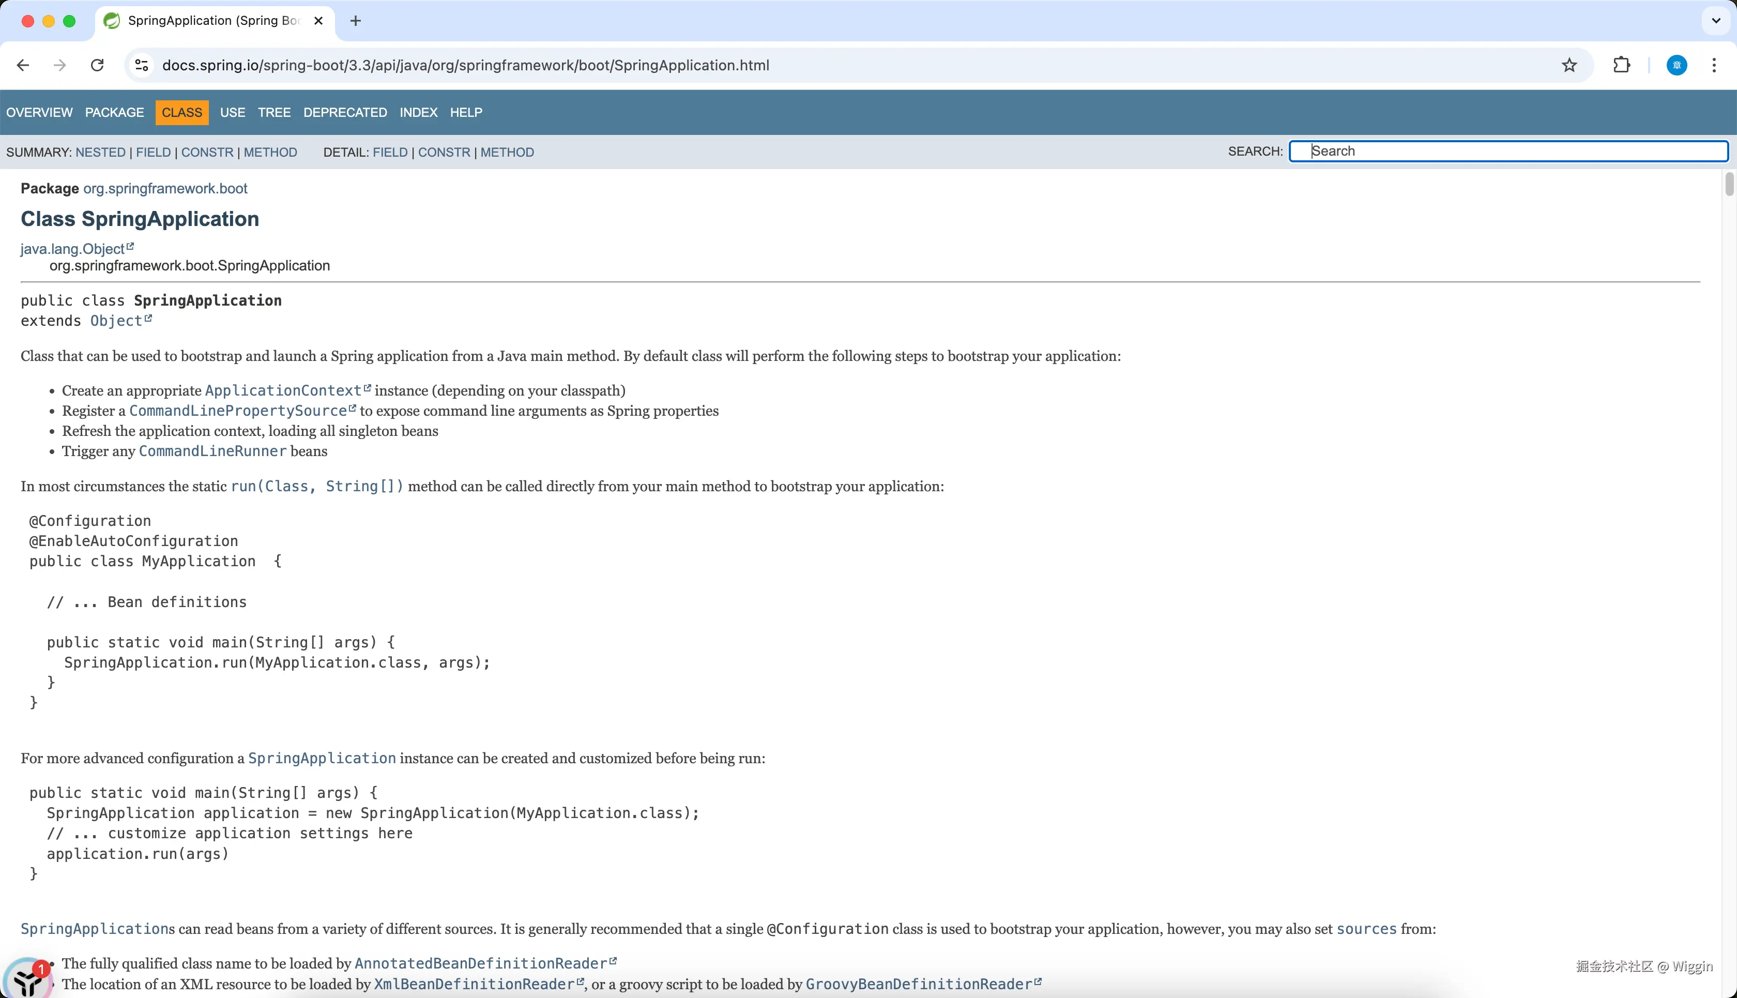Click the site info icon in address bar
Viewport: 1737px width, 998px height.
[142, 65]
